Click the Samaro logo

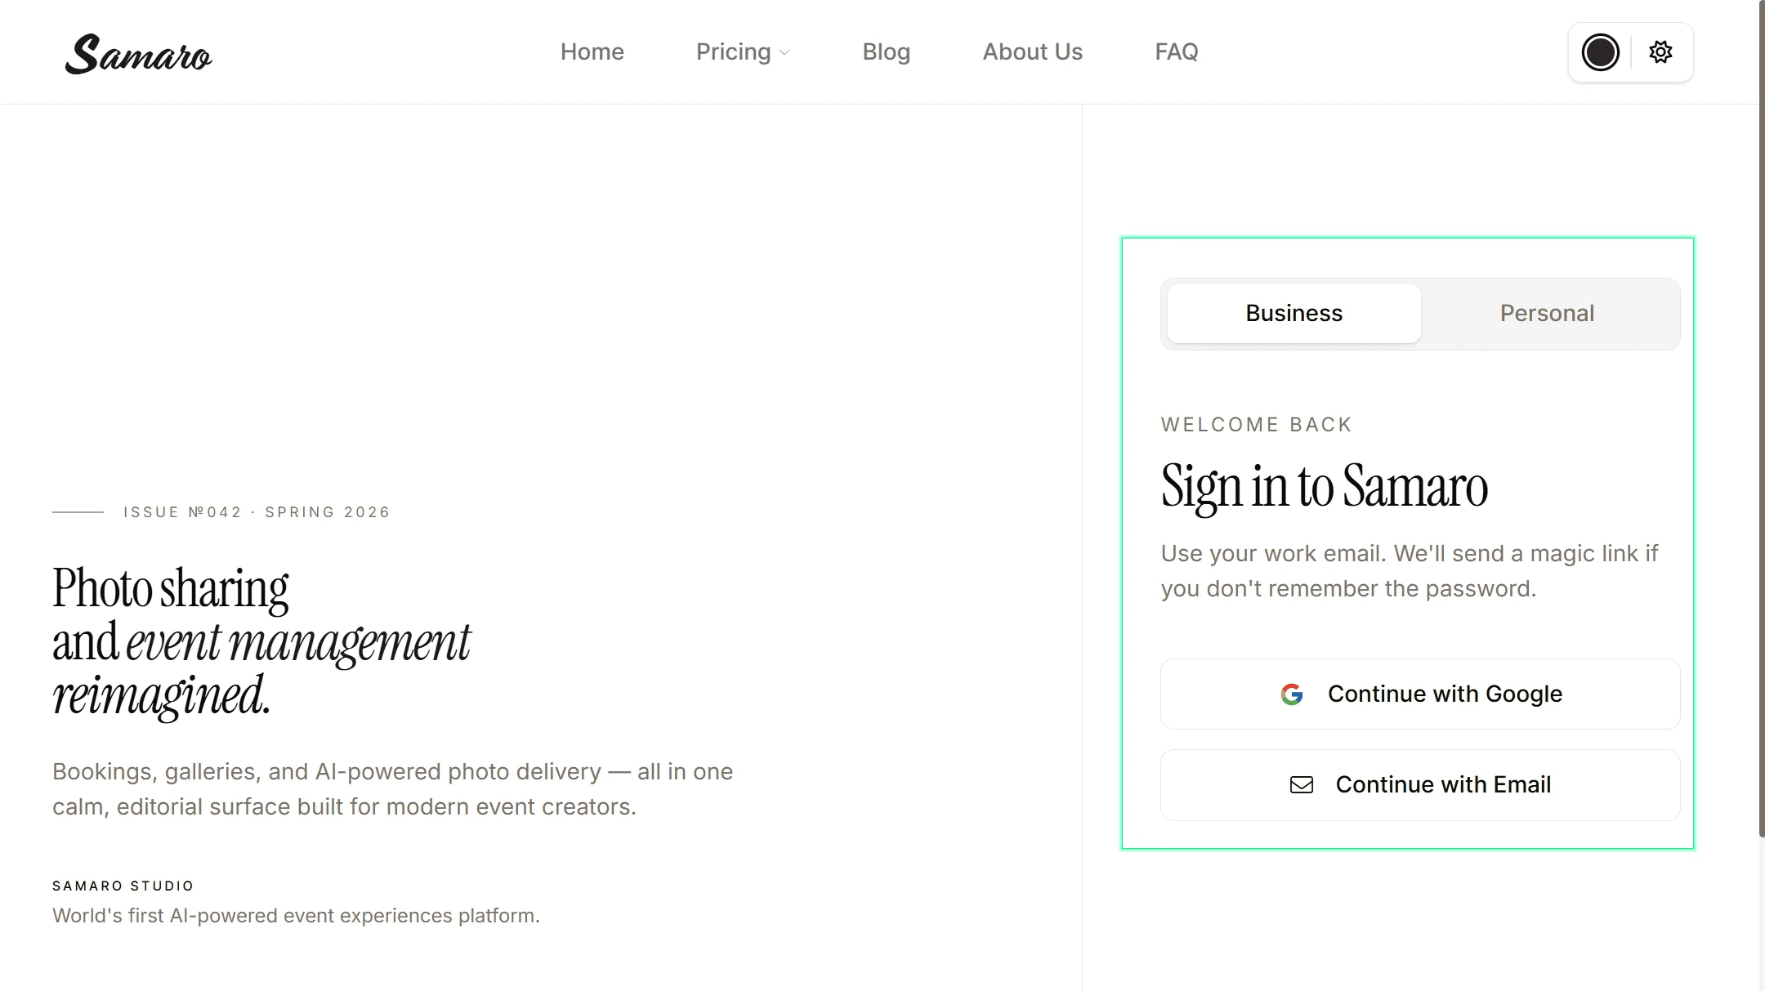pyautogui.click(x=138, y=54)
